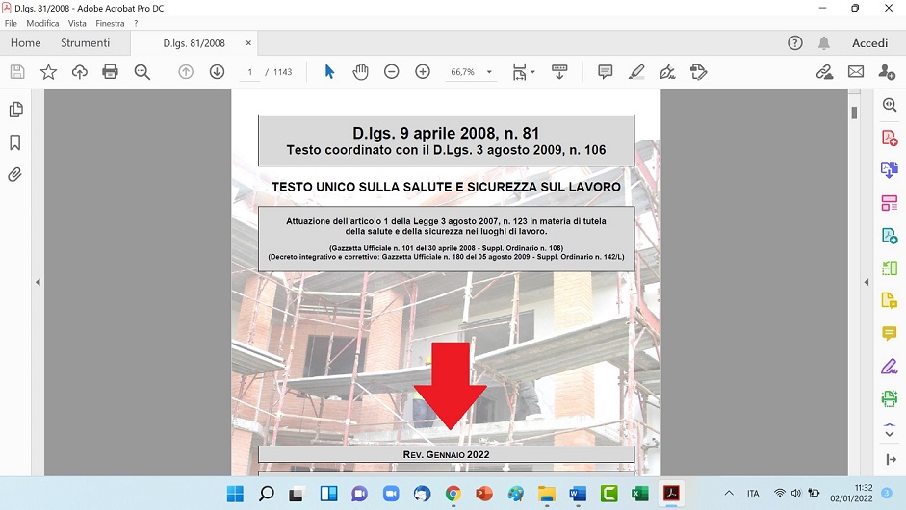Click the Print file icon
The image size is (906, 510).
tap(110, 72)
